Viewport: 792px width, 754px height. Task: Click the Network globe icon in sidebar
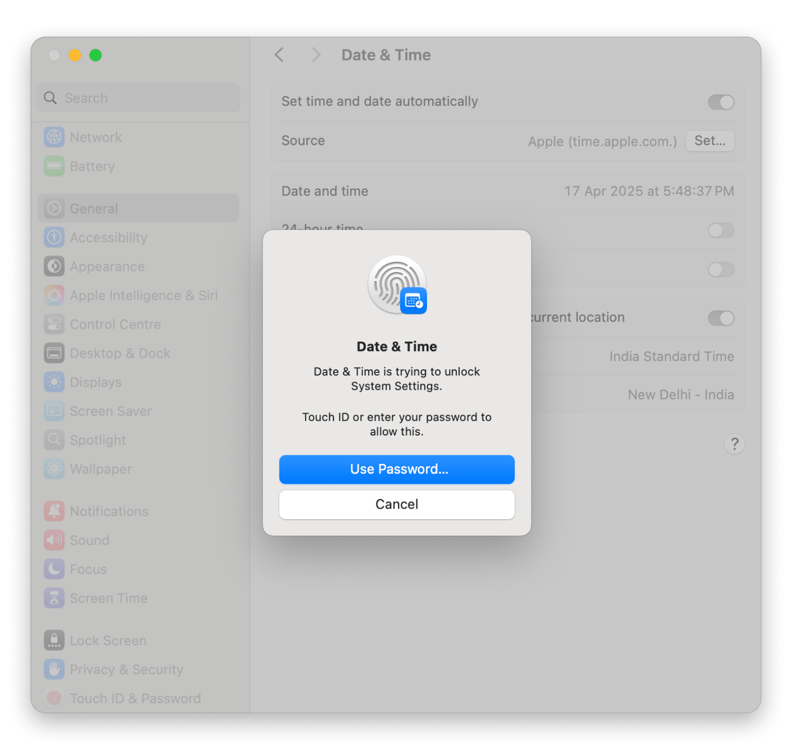pos(54,137)
